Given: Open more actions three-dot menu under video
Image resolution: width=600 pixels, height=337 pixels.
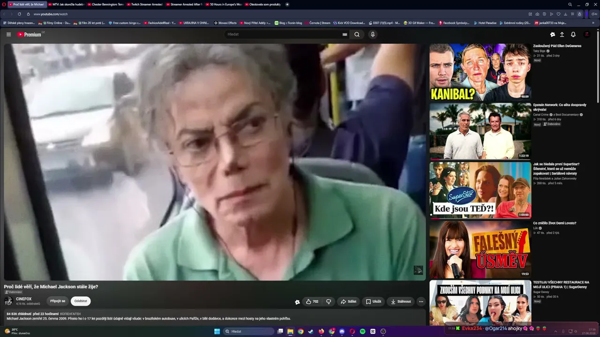Looking at the screenshot, I should coord(421,301).
